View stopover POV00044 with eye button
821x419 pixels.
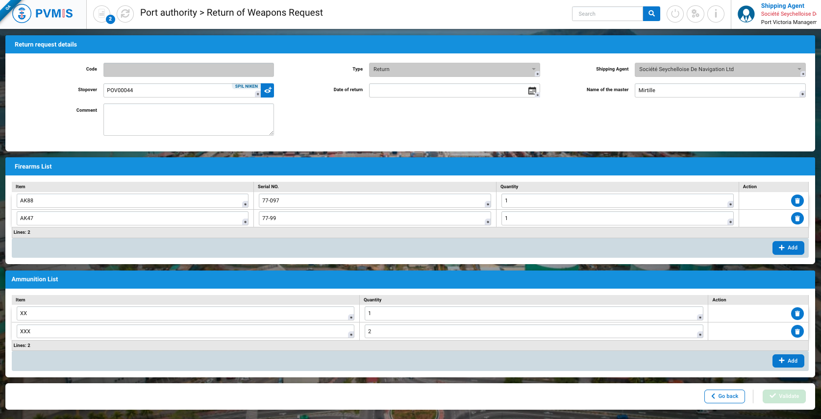tap(268, 91)
